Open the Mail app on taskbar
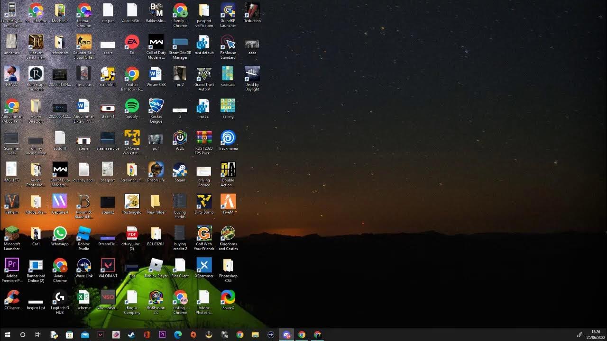The width and height of the screenshot is (607, 341). pyautogui.click(x=85, y=334)
